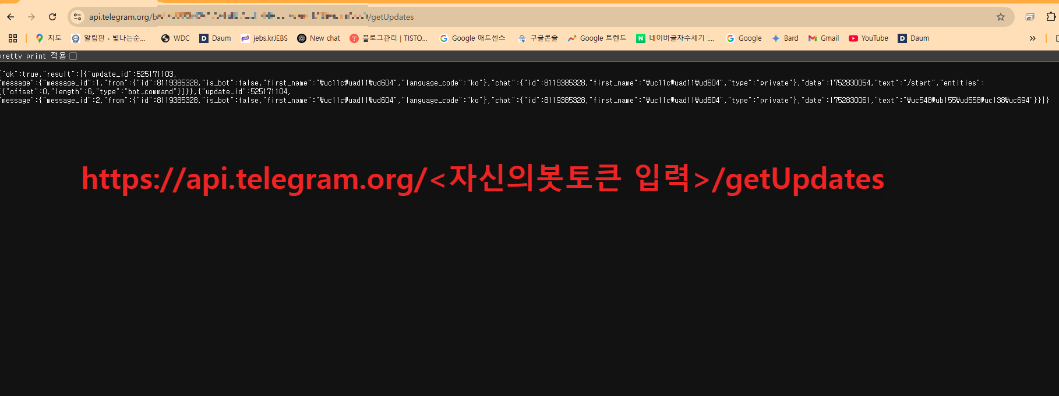The height and width of the screenshot is (396, 1059).
Task: Open the YouTube bookmark
Action: 868,38
